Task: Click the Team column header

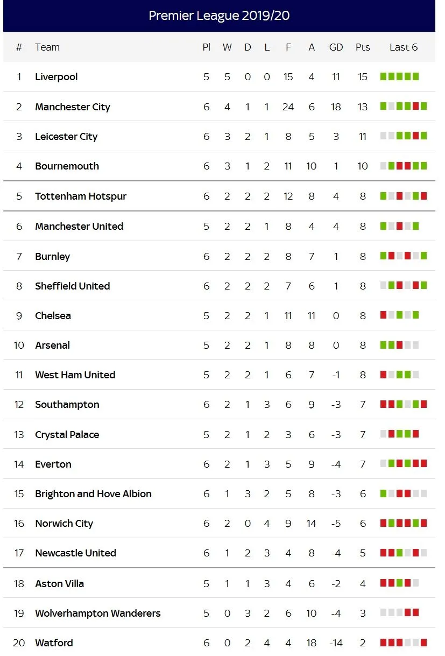Action: (47, 47)
